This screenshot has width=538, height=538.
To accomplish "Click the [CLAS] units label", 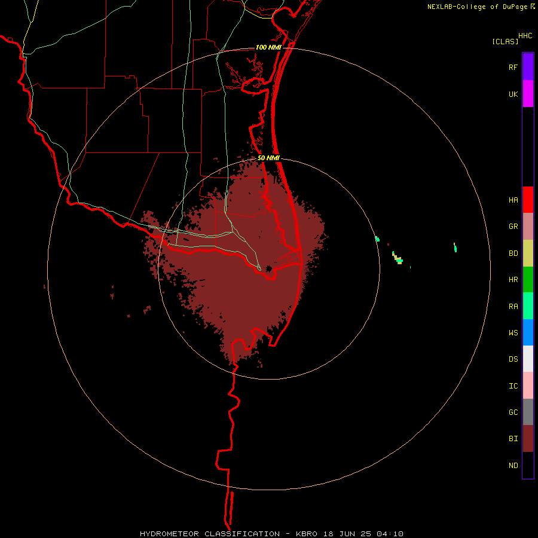I will click(505, 42).
